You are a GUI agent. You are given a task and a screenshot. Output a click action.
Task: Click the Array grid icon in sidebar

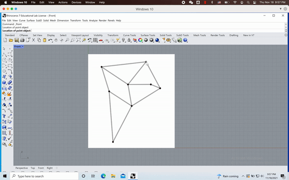pos(4,133)
